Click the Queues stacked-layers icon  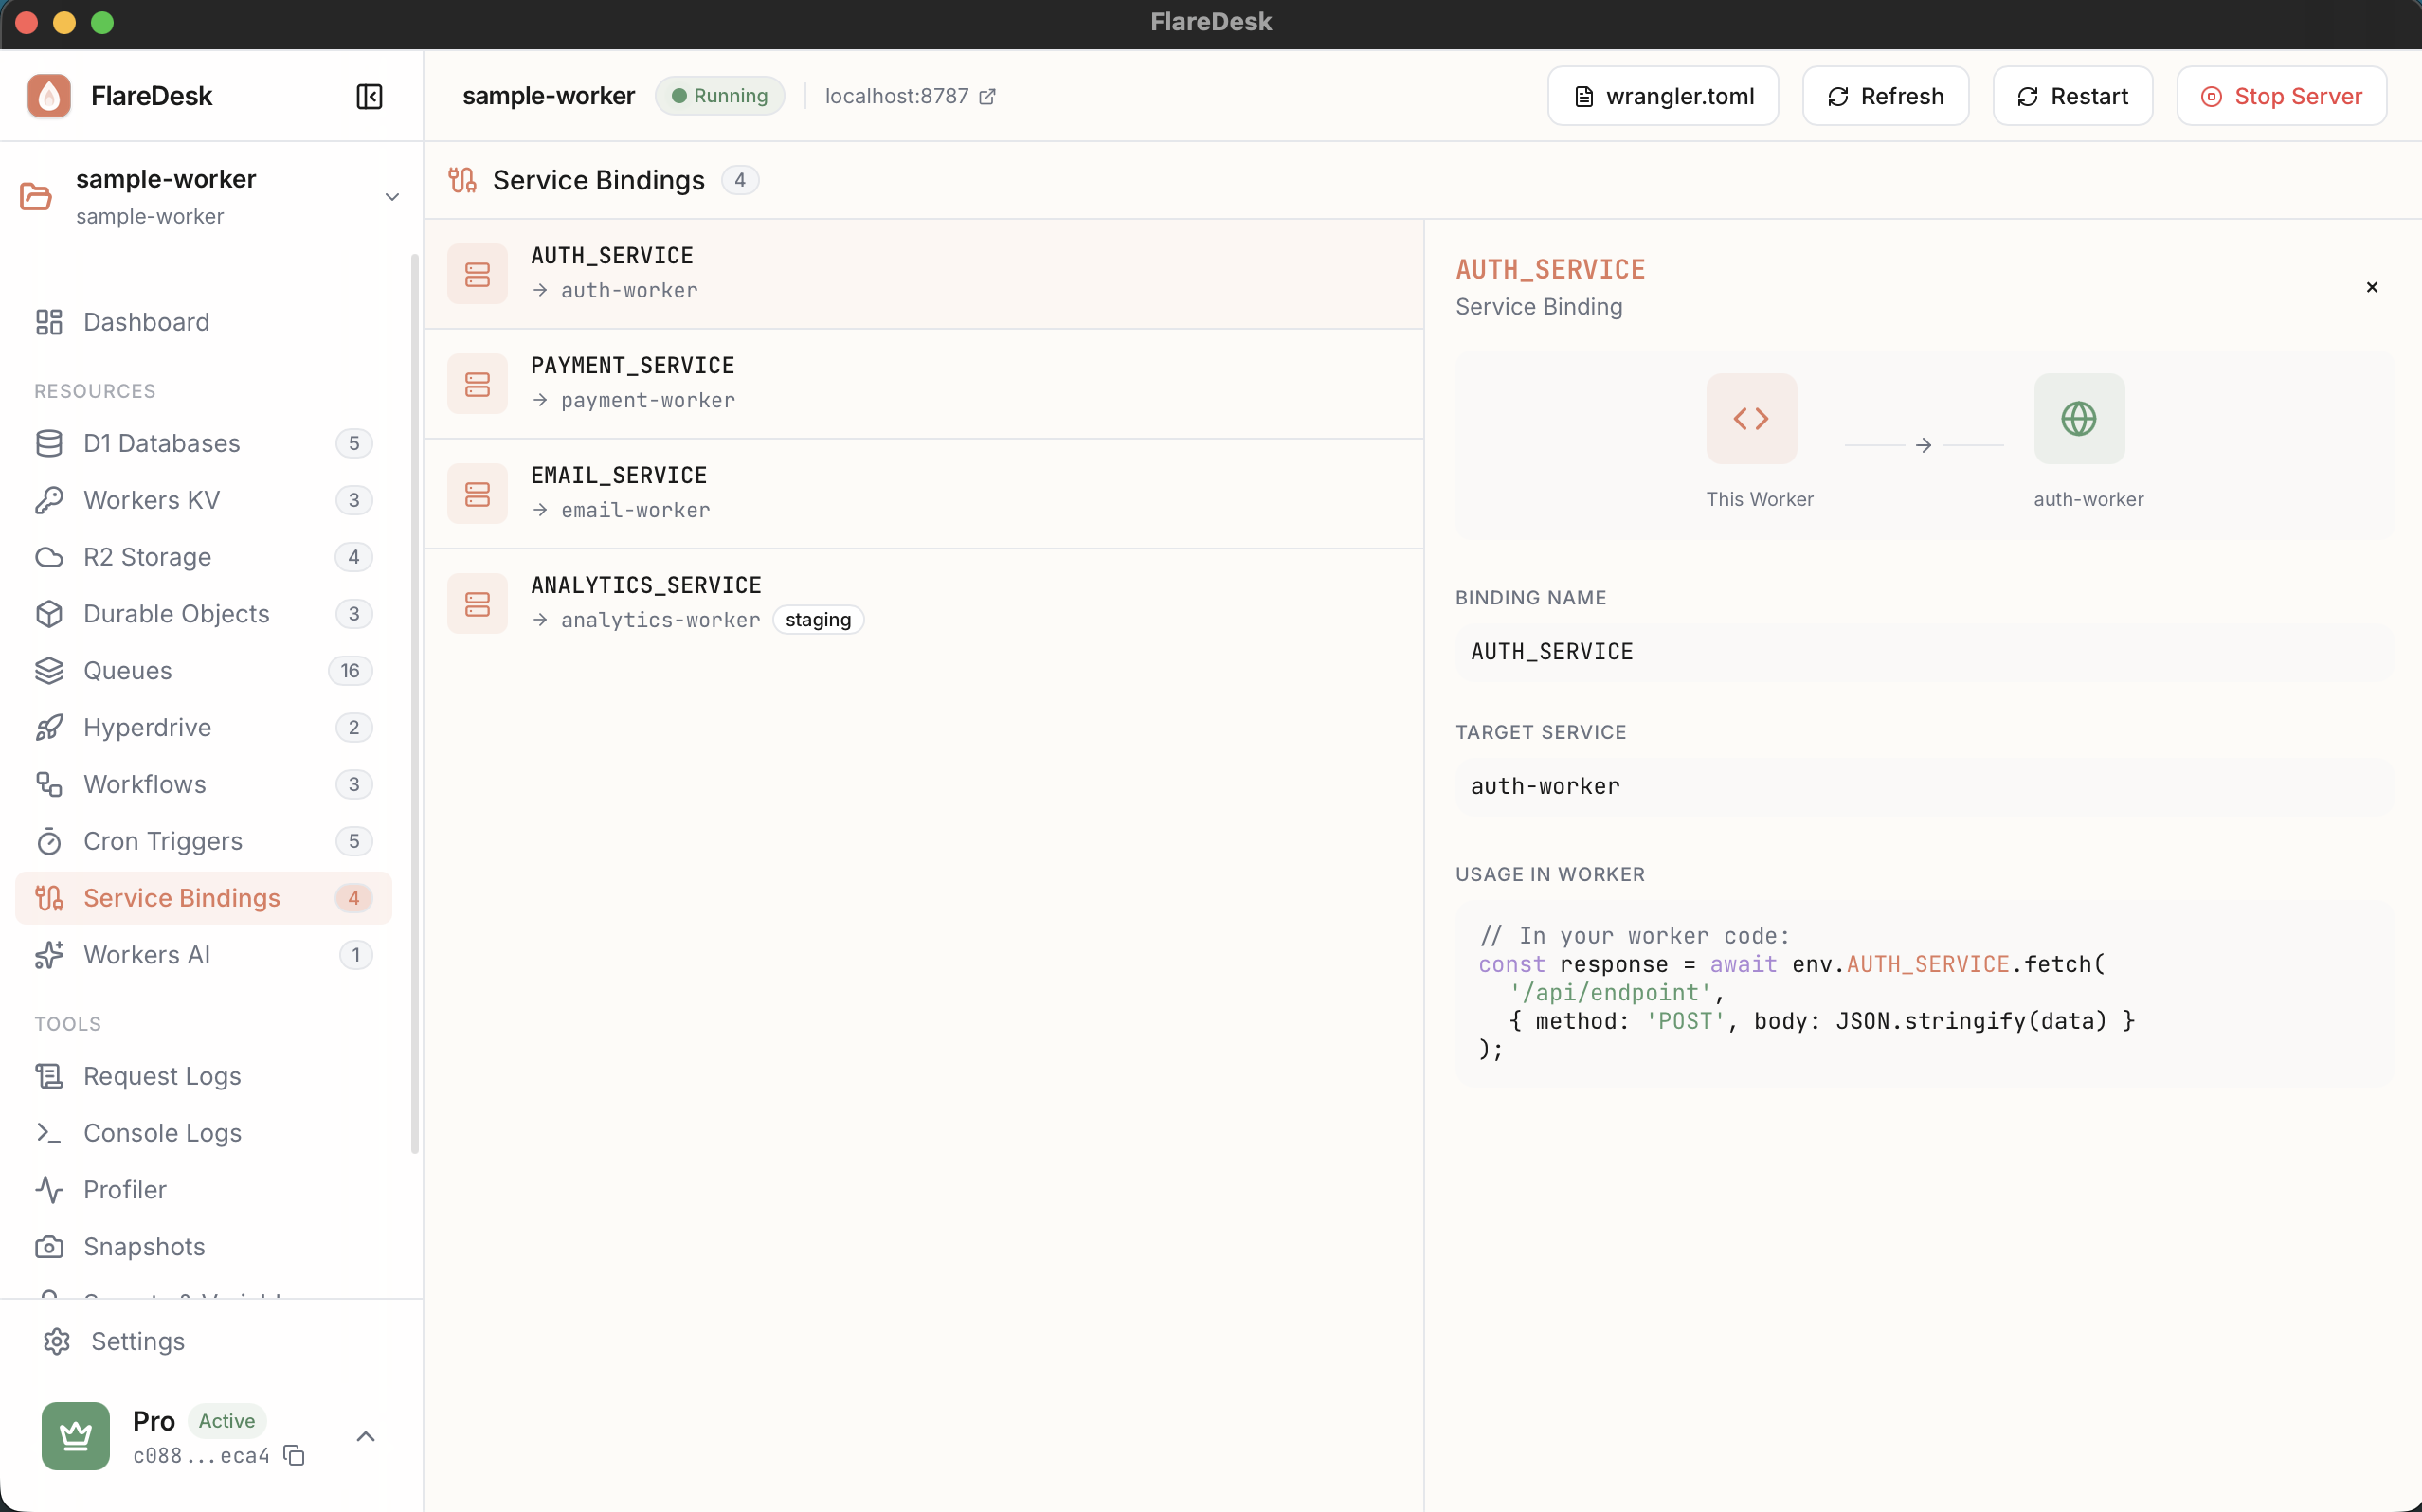[x=50, y=670]
